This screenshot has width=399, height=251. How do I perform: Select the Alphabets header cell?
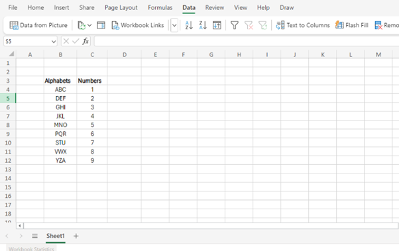click(x=60, y=81)
